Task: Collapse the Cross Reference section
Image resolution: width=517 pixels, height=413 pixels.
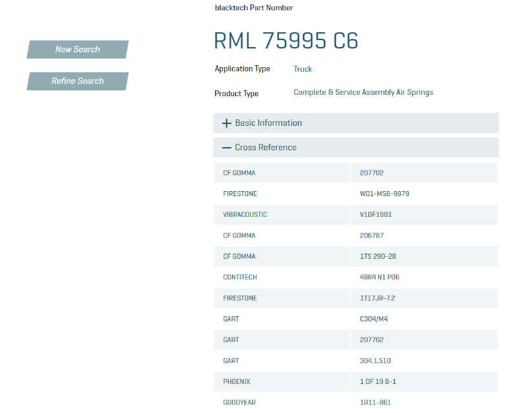Action: click(x=356, y=148)
